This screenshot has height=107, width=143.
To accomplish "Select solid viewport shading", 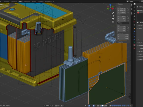I will 102,106.
